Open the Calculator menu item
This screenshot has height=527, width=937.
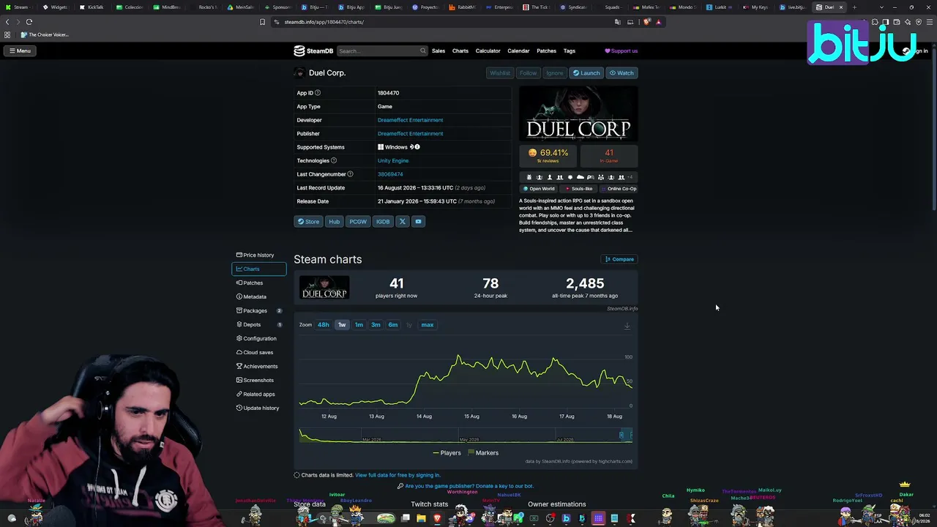point(488,51)
